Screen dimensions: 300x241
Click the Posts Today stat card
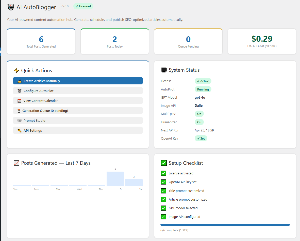click(x=115, y=42)
